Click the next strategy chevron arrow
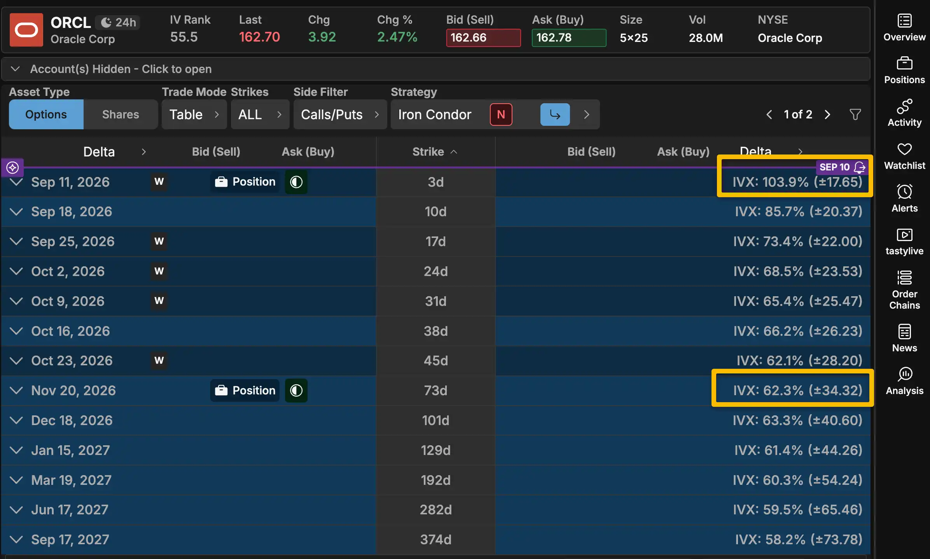The width and height of the screenshot is (930, 559). [x=586, y=115]
